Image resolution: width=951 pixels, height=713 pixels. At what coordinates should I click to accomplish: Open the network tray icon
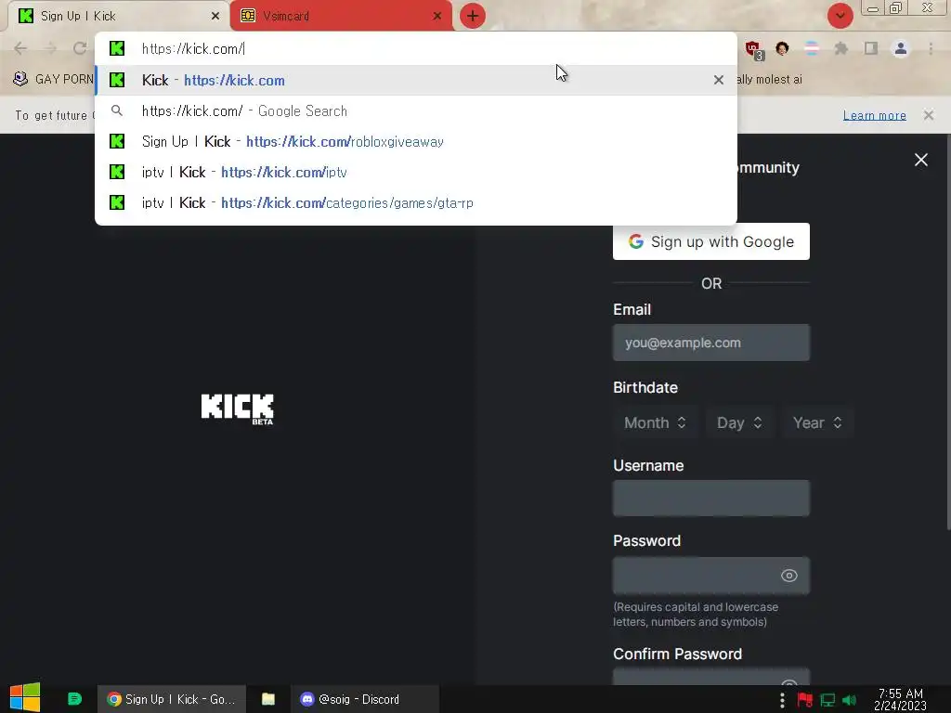click(x=827, y=700)
